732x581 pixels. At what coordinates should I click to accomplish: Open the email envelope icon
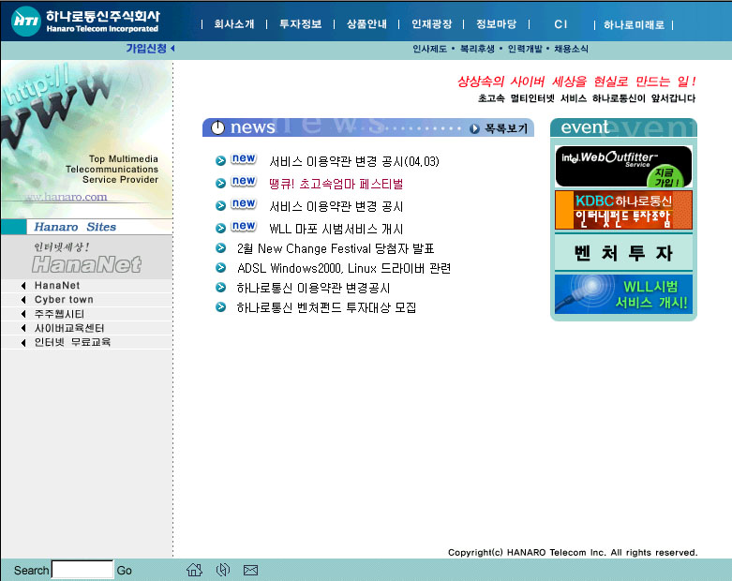250,570
